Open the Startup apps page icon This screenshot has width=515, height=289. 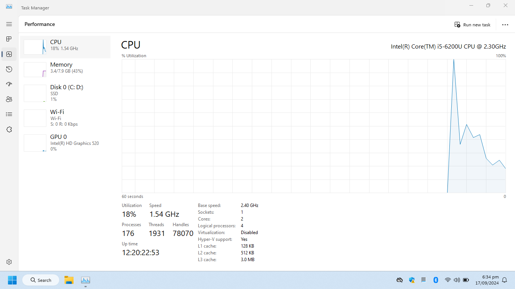tap(9, 84)
